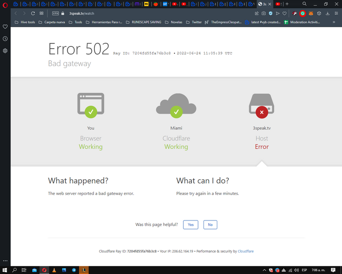
Task: Open the share page icon in address bar
Action: (x=256, y=13)
